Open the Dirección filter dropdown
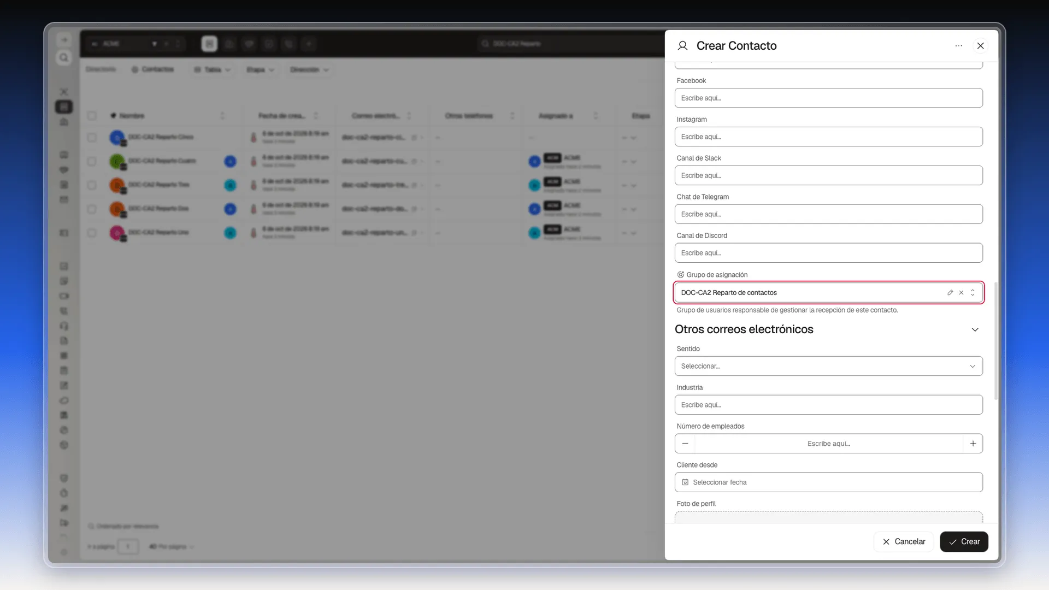Screen dimensions: 1049x590 coord(309,70)
